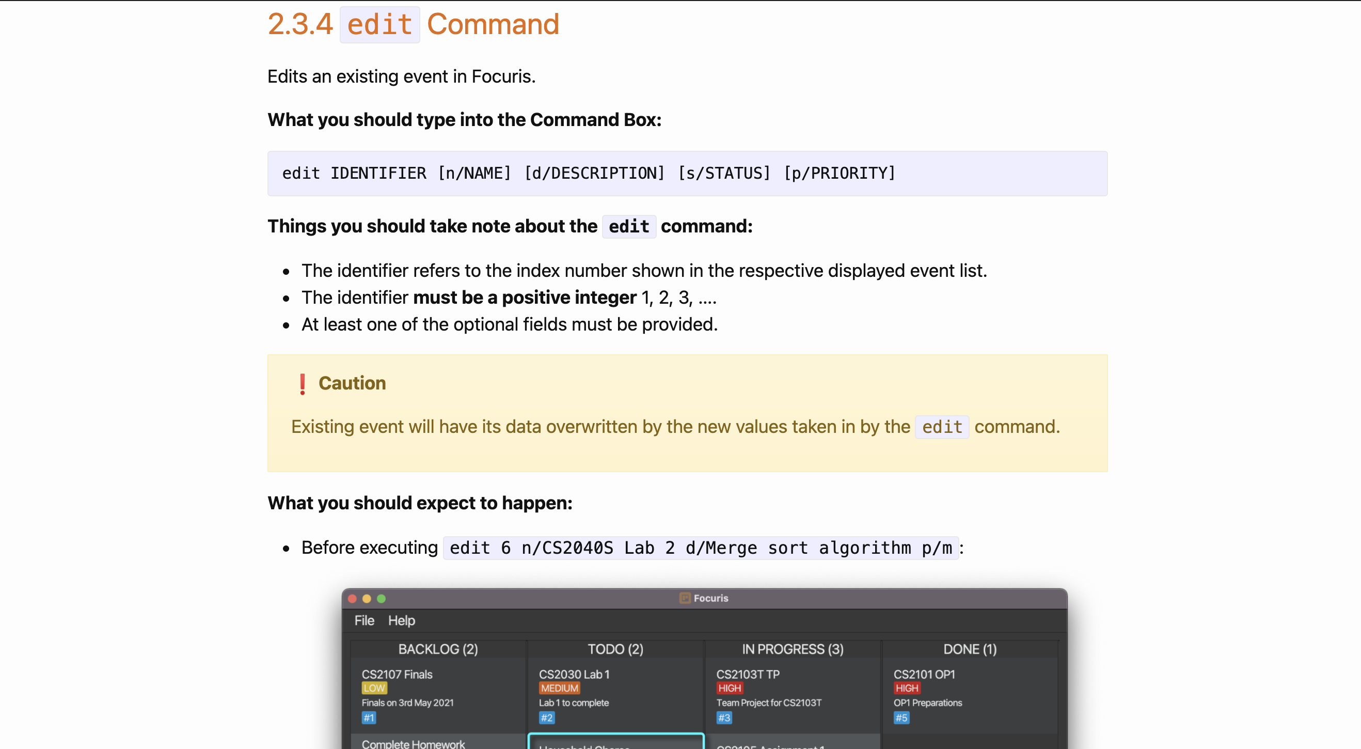1361x749 pixels.
Task: Click the red exclamation Caution icon
Action: click(x=302, y=384)
